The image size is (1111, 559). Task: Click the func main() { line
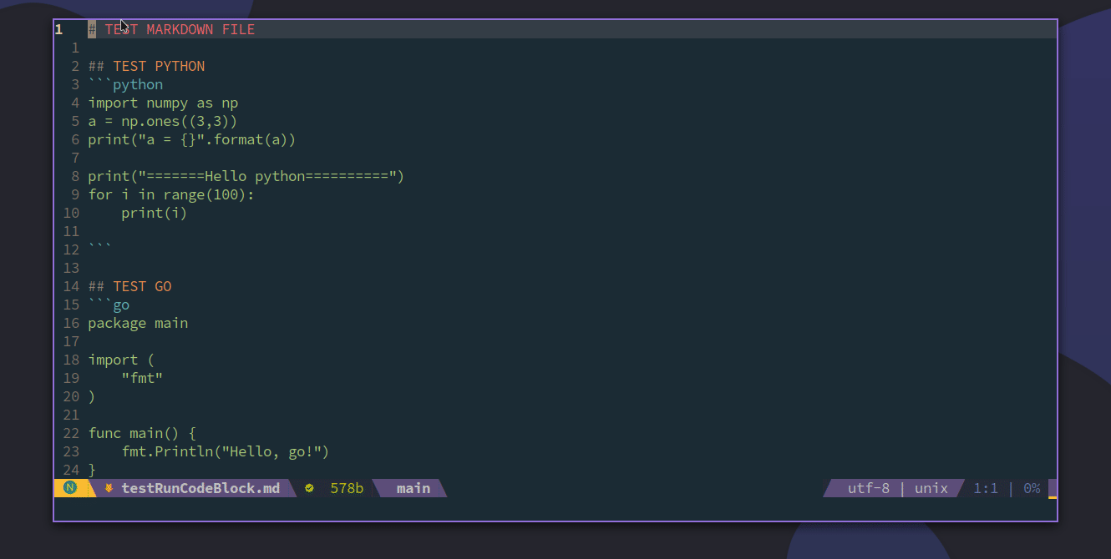click(x=142, y=433)
